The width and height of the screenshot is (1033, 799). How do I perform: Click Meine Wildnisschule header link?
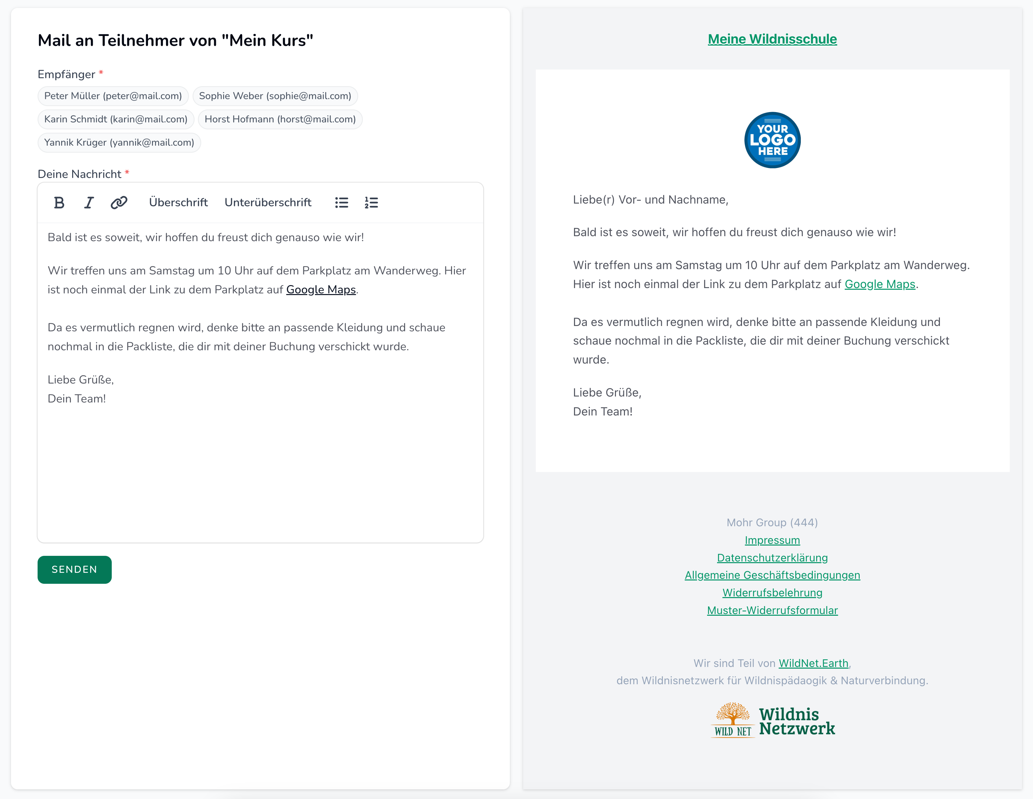click(772, 39)
